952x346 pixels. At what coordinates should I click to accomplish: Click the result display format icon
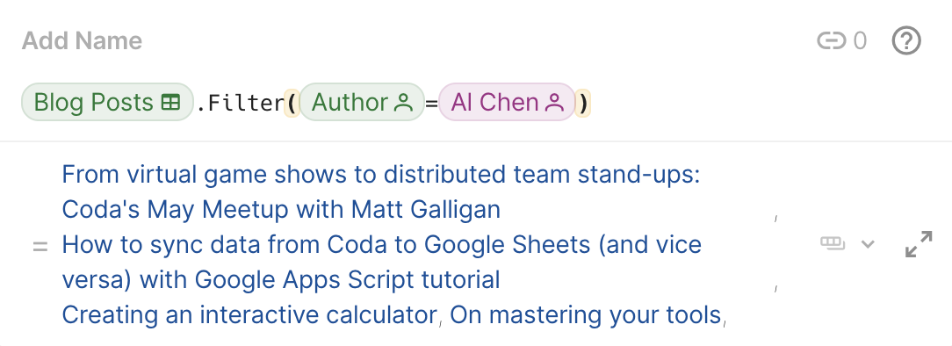(x=833, y=244)
